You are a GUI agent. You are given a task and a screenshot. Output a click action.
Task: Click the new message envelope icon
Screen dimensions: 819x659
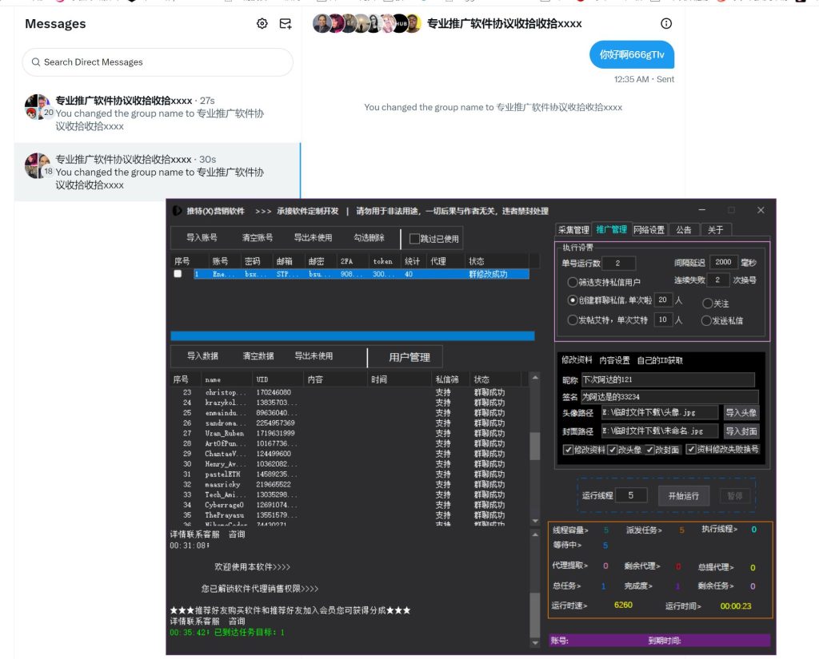pyautogui.click(x=286, y=24)
